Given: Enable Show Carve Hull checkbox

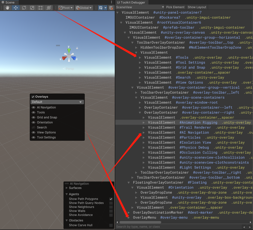Looking at the screenshot, I should [x=111, y=225].
